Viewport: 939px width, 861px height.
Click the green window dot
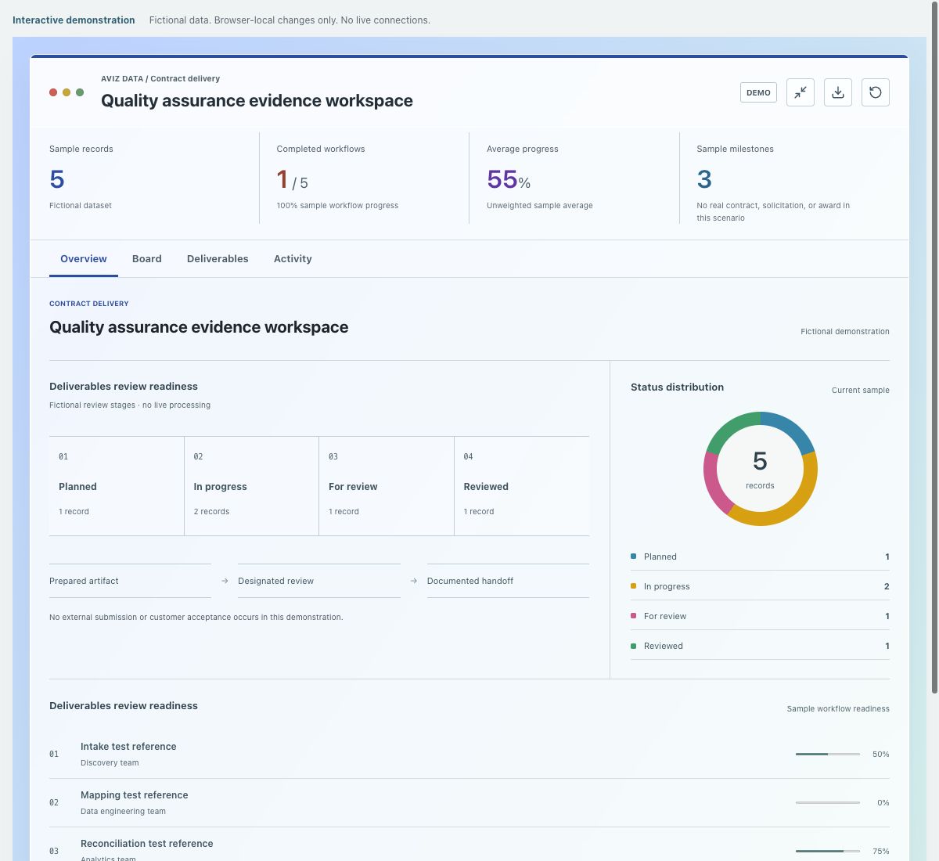coord(80,92)
